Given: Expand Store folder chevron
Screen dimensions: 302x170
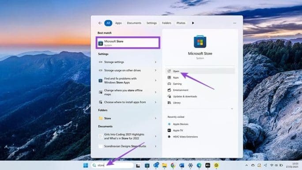Looking at the screenshot, I should 155,118.
